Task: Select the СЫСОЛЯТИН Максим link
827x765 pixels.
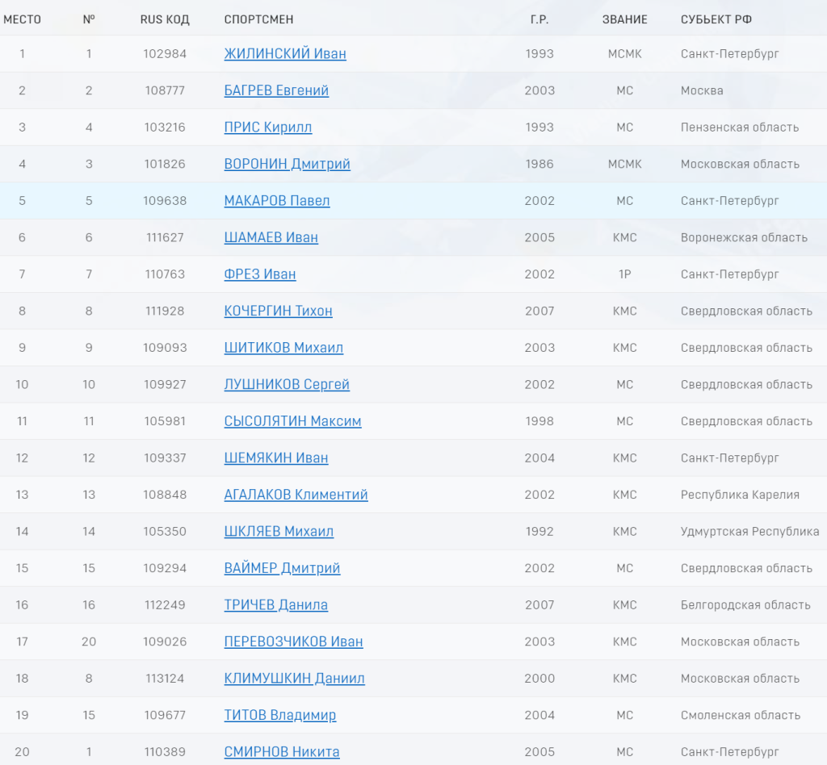Action: (x=292, y=421)
